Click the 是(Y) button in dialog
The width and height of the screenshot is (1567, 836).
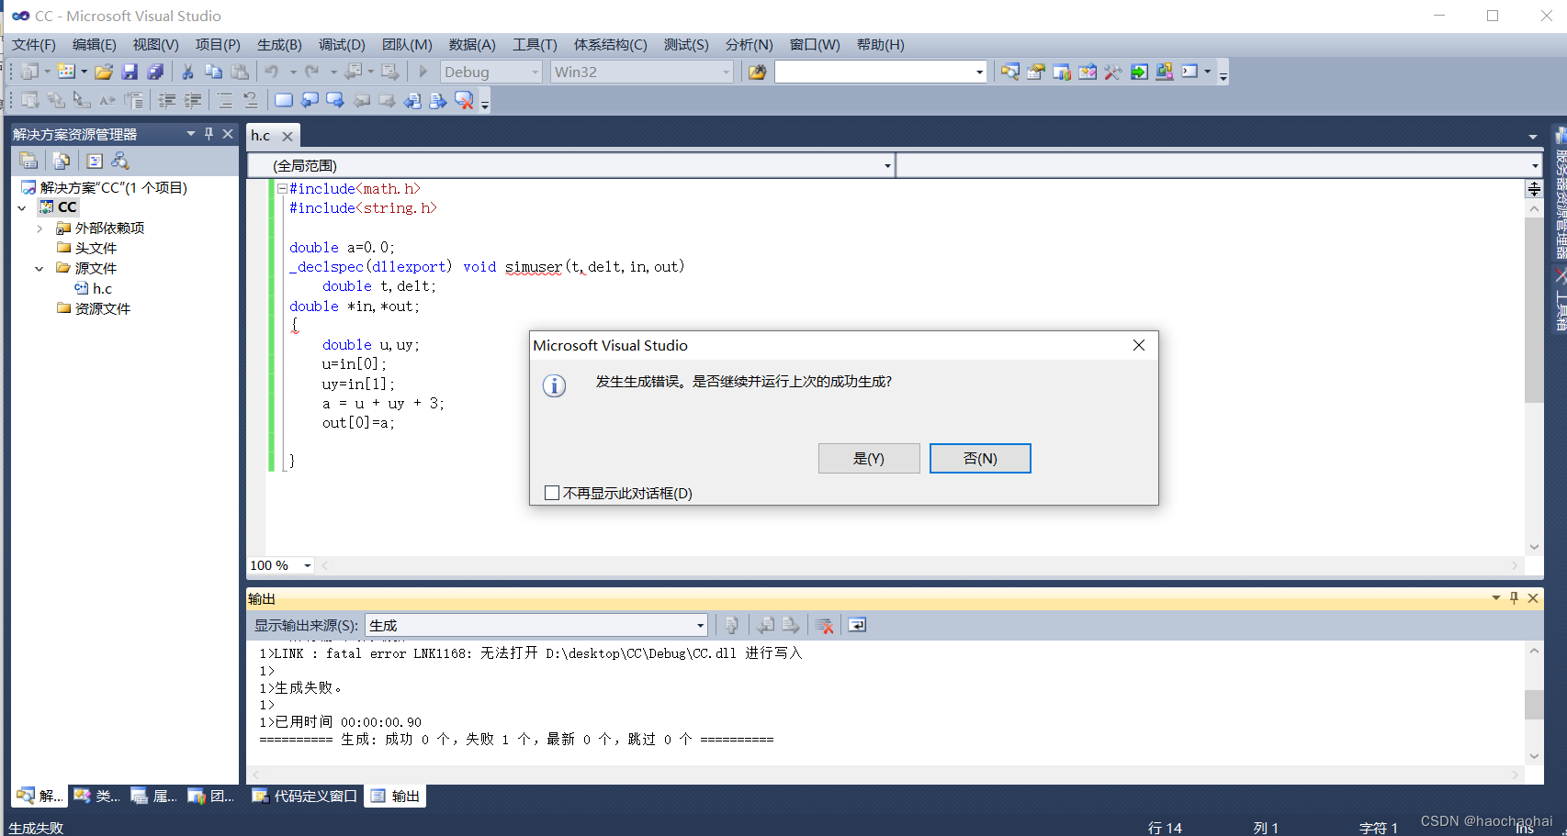(869, 459)
